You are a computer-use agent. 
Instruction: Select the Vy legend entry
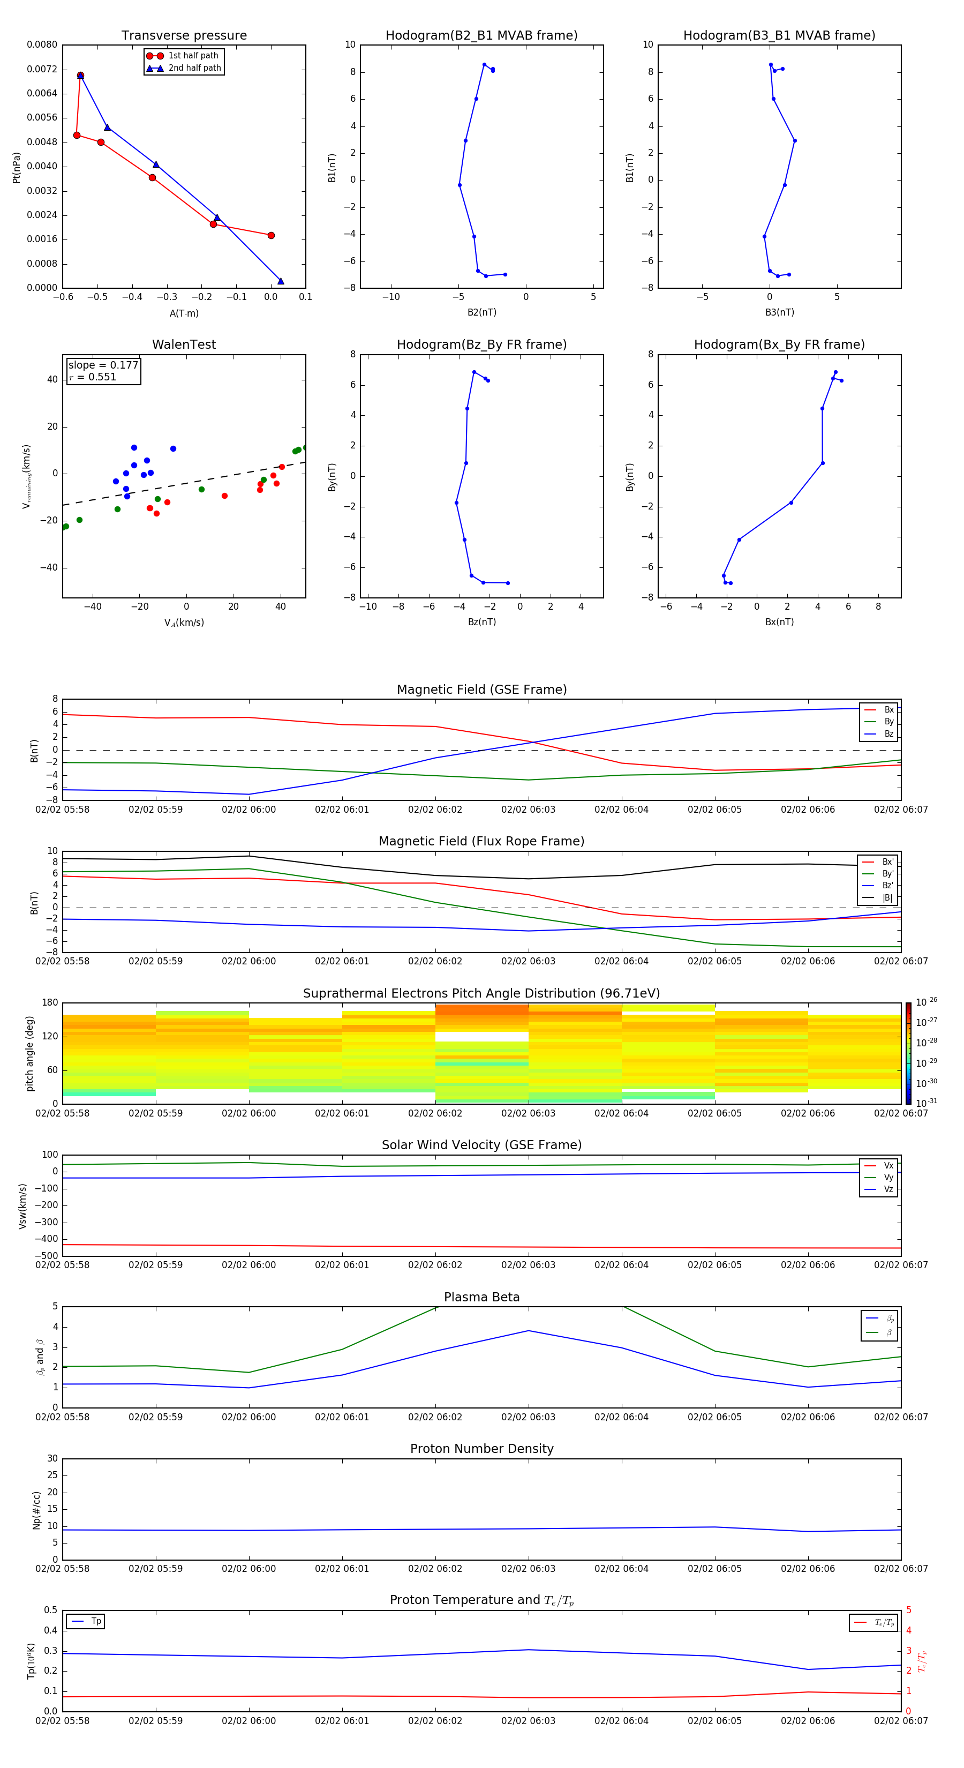(879, 1177)
